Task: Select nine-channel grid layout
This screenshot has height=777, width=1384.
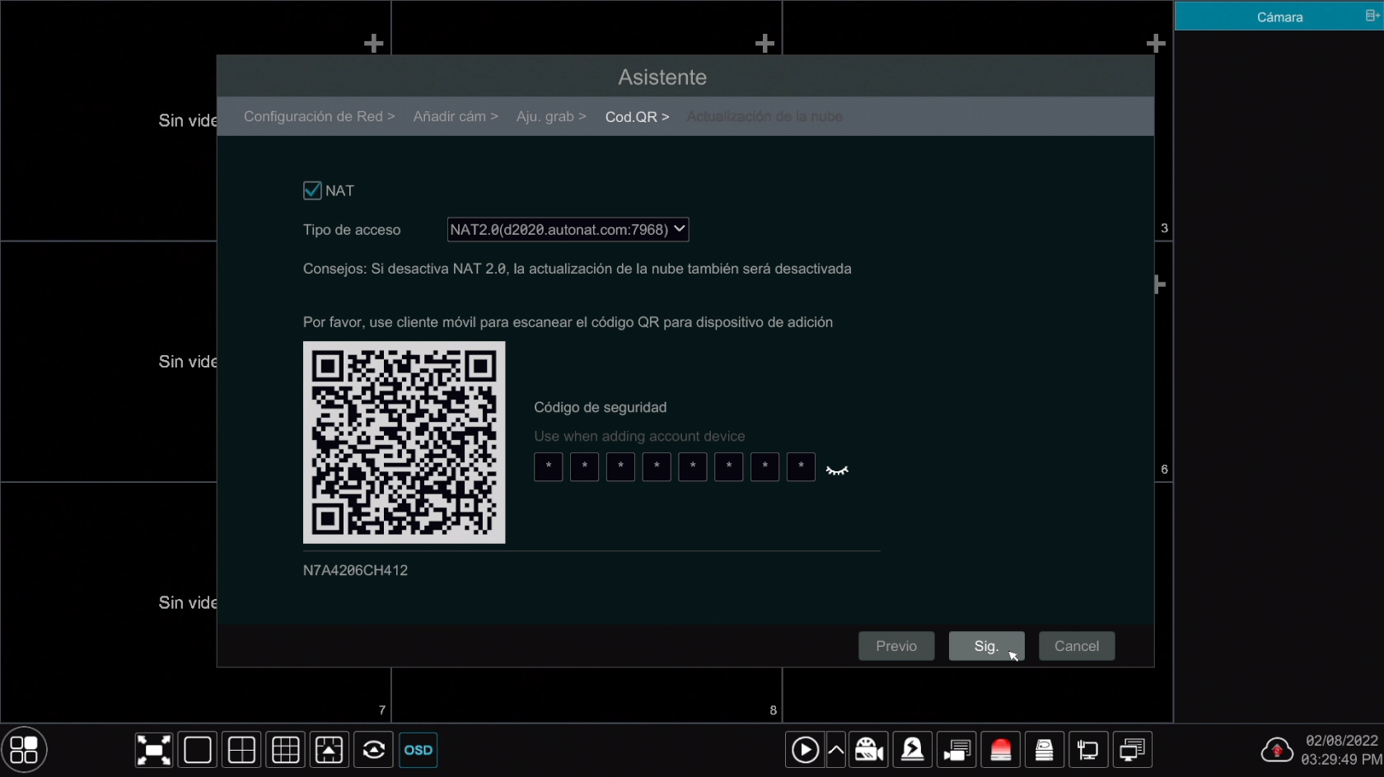Action: click(286, 750)
